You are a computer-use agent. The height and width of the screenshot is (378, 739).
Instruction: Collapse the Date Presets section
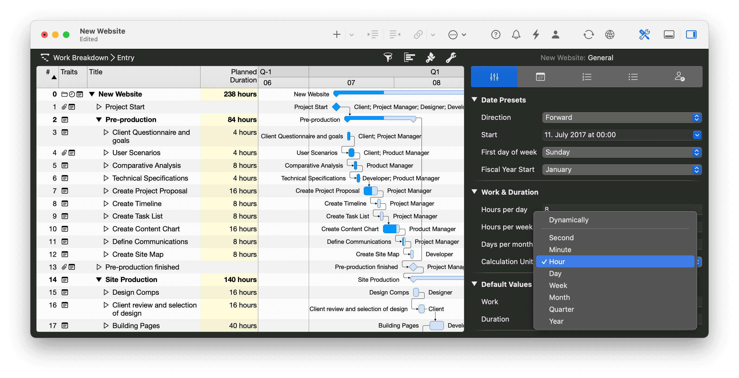click(x=474, y=100)
